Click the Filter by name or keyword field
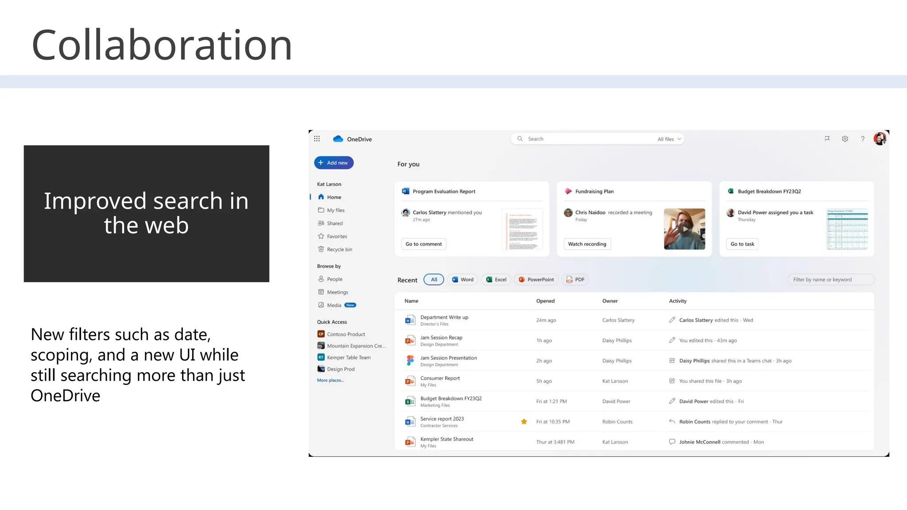Screen dimensions: 907x510 point(831,279)
